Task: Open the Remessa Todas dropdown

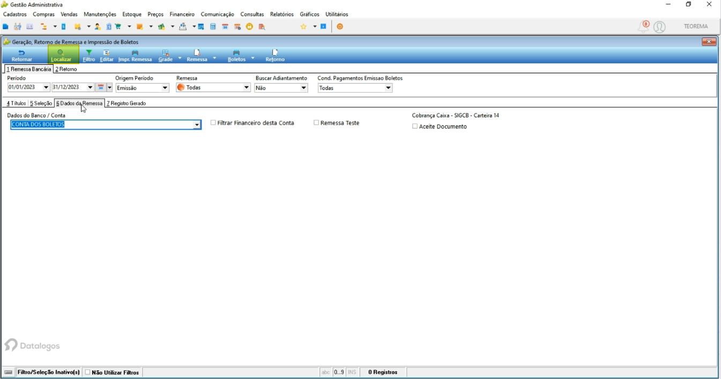Action: point(247,87)
